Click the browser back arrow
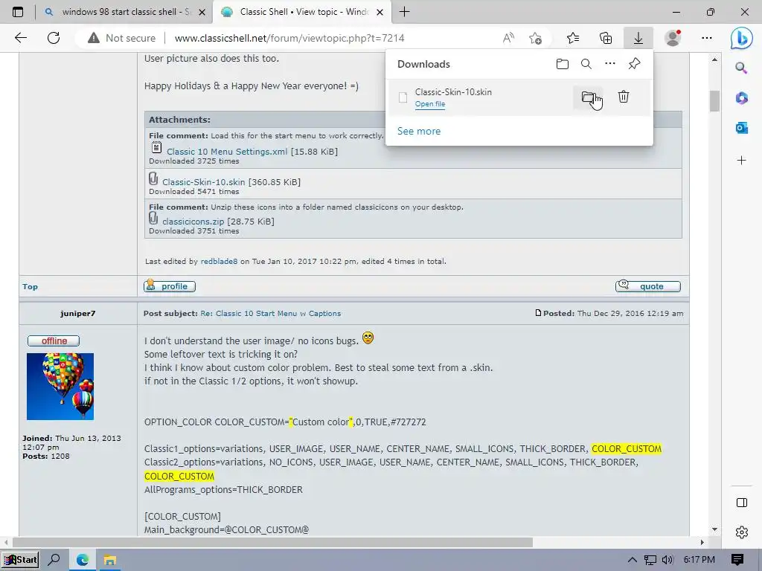The width and height of the screenshot is (762, 571). point(21,38)
